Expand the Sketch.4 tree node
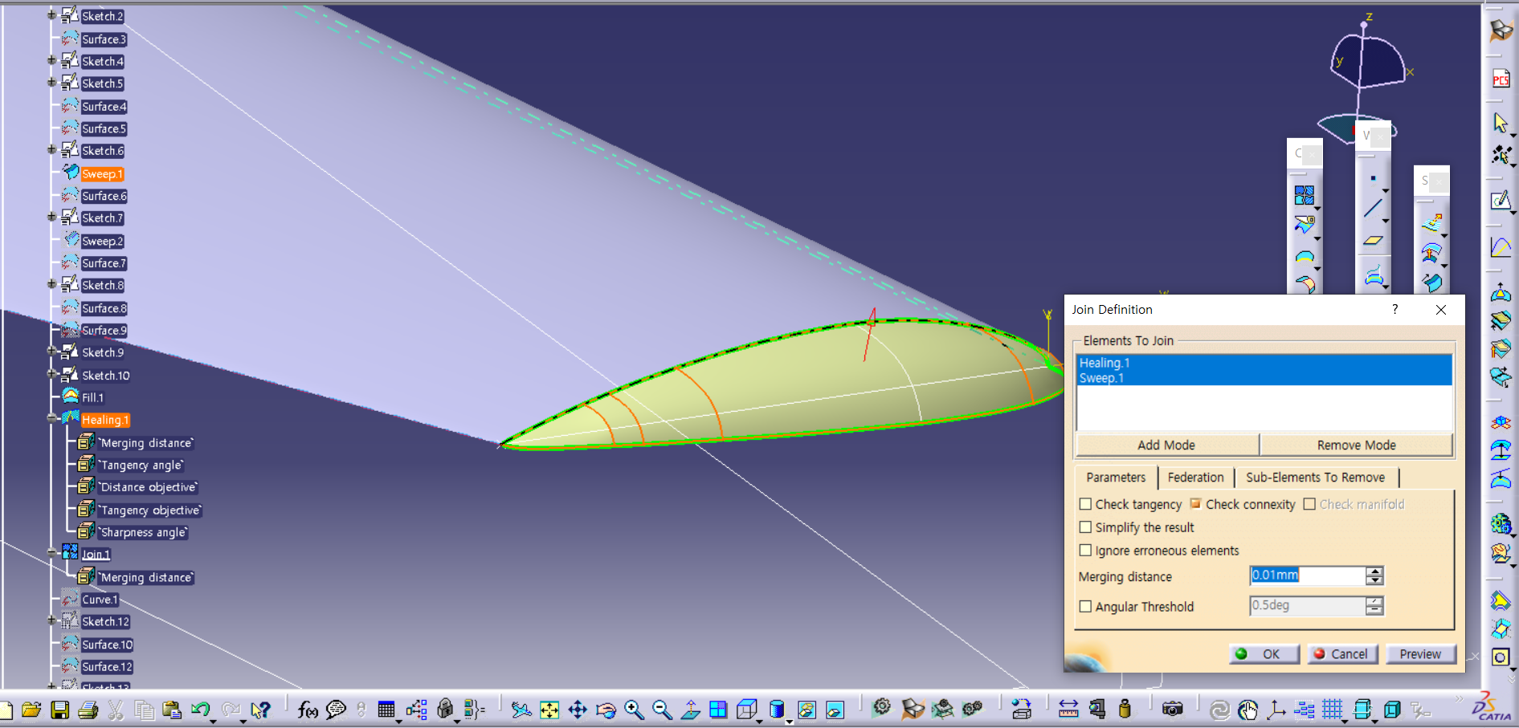The width and height of the screenshot is (1519, 728). click(x=51, y=60)
